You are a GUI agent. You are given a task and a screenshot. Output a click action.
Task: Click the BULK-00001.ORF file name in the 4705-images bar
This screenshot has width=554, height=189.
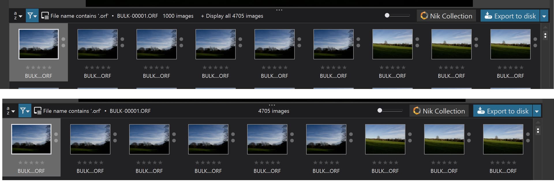tap(130, 111)
